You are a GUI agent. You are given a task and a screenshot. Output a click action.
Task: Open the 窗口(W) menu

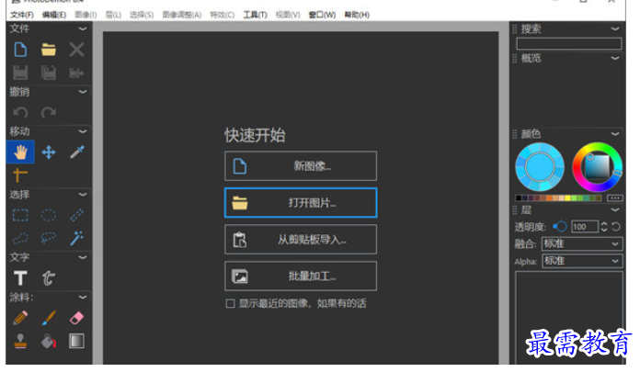322,15
